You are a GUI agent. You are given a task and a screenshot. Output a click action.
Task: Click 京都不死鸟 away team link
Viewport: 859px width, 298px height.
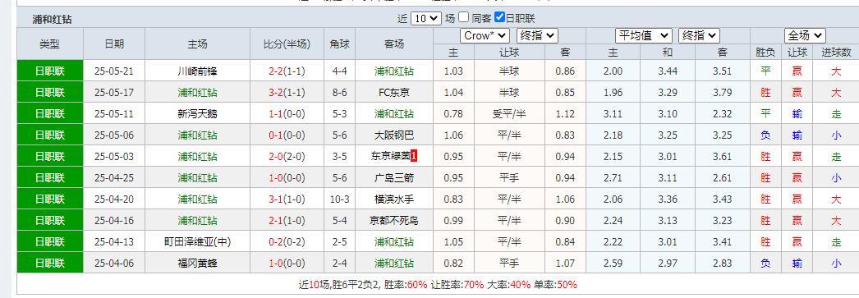pos(394,221)
